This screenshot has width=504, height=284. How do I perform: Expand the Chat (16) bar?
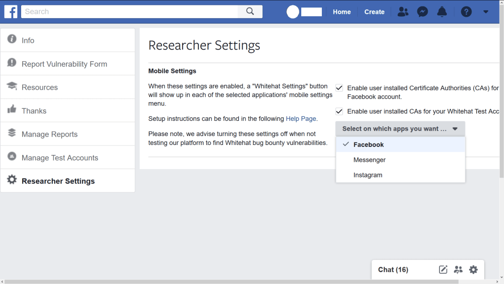[393, 270]
